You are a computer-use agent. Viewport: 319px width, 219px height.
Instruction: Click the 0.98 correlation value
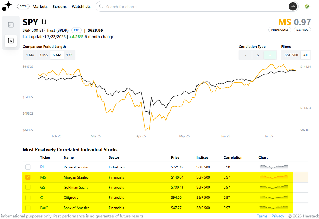227,167
